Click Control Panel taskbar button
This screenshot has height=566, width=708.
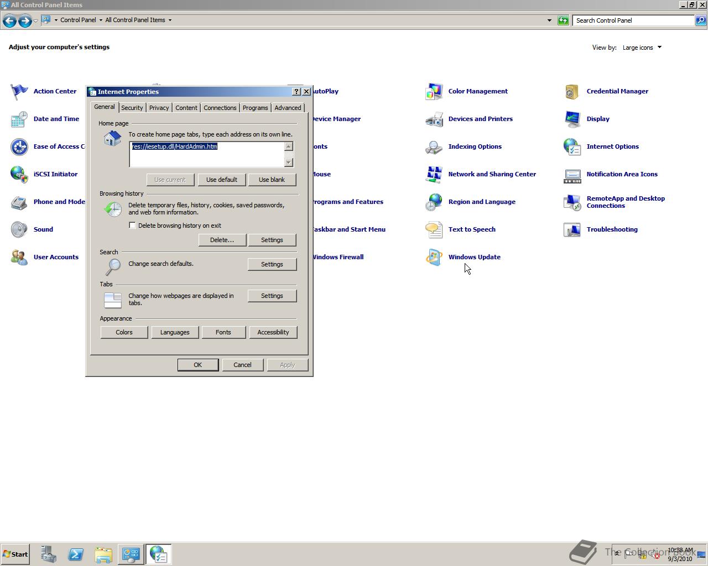131,554
